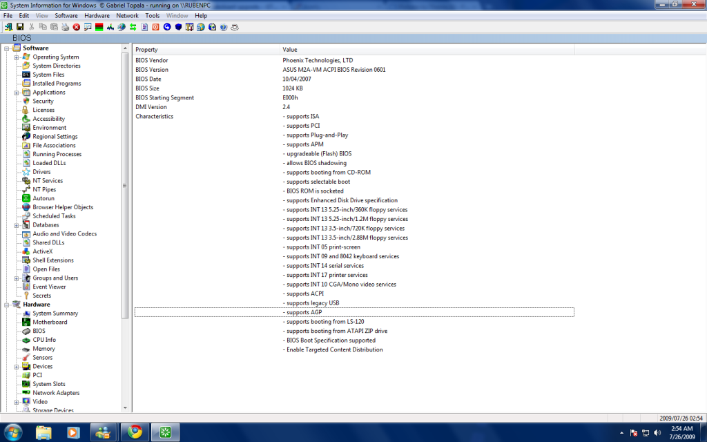
Task: Open the Help menu
Action: point(201,15)
